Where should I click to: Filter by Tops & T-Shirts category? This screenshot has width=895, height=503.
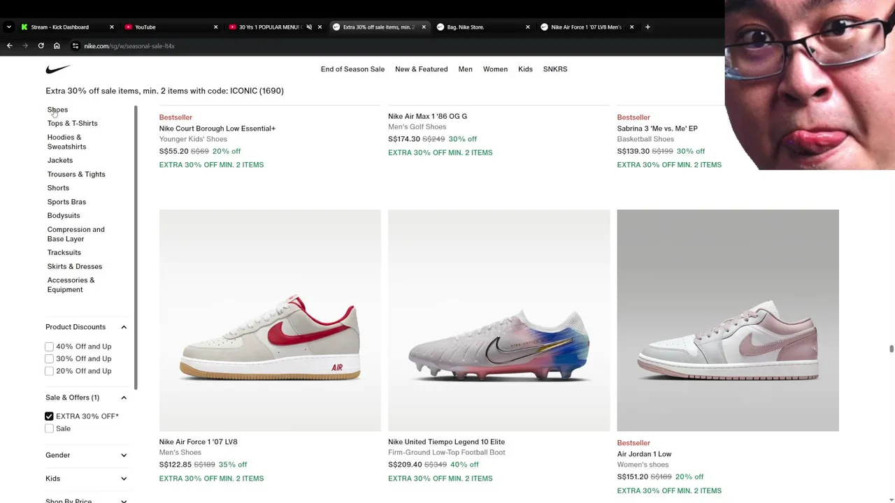72,124
